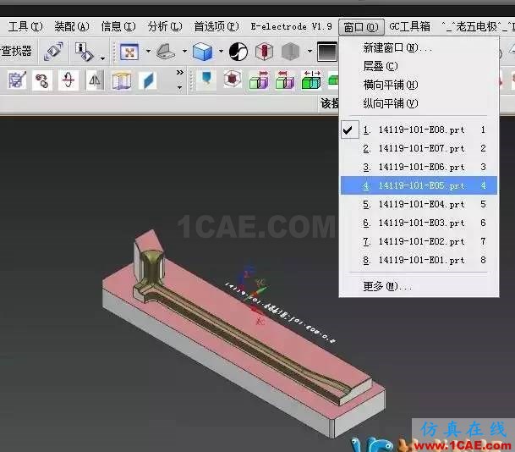The height and width of the screenshot is (452, 515).
Task: Open the 信息(I) menu
Action: click(118, 26)
